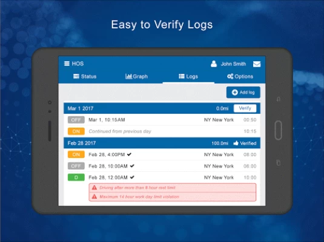
Task: Click Maximum 14 hour work day limit violation
Action: click(139, 197)
